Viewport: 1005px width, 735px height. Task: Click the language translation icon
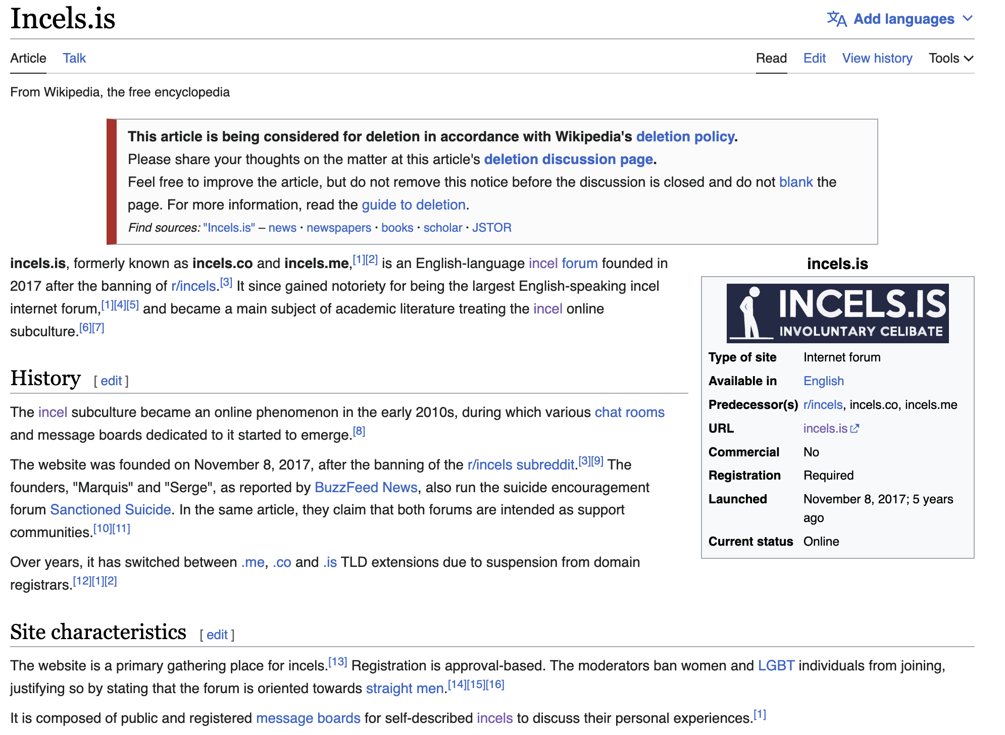point(837,19)
